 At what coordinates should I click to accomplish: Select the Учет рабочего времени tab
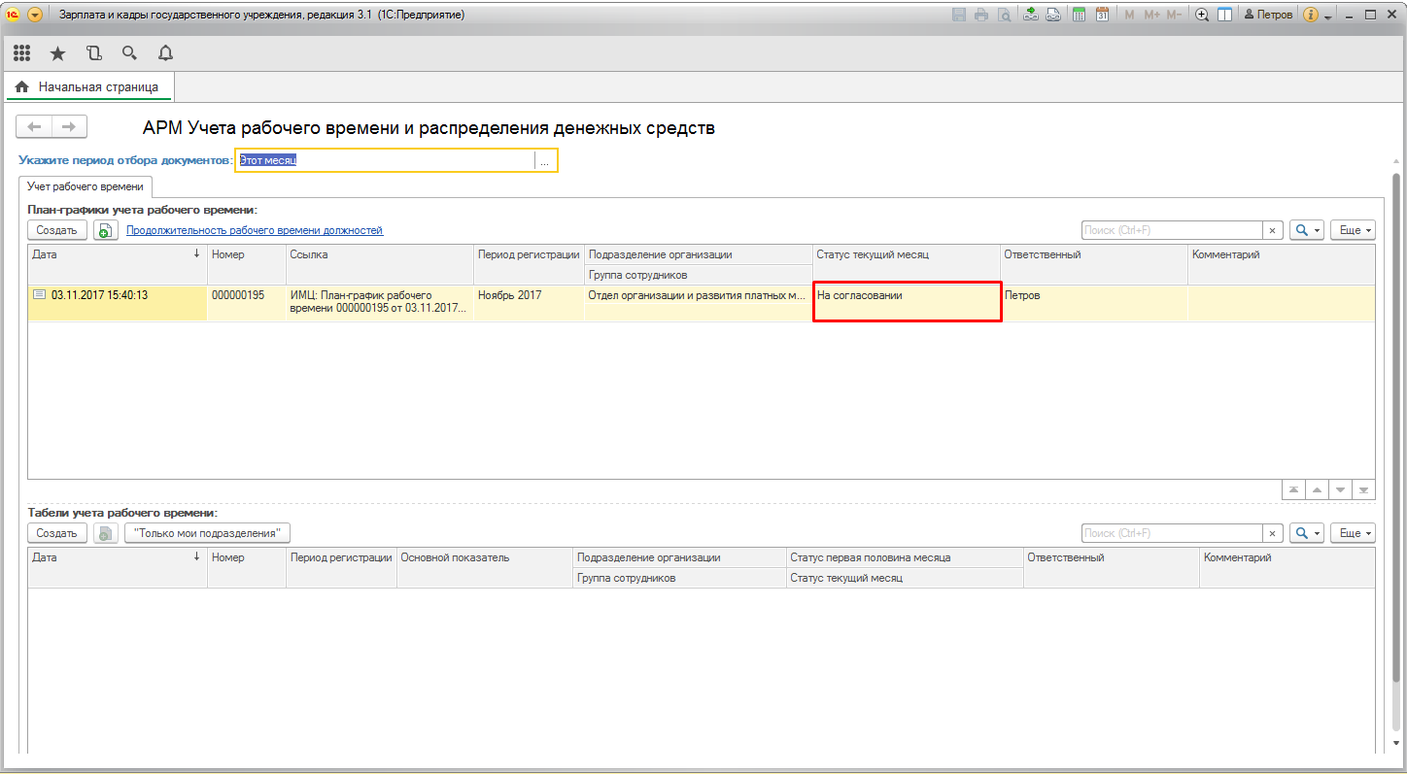point(86,186)
